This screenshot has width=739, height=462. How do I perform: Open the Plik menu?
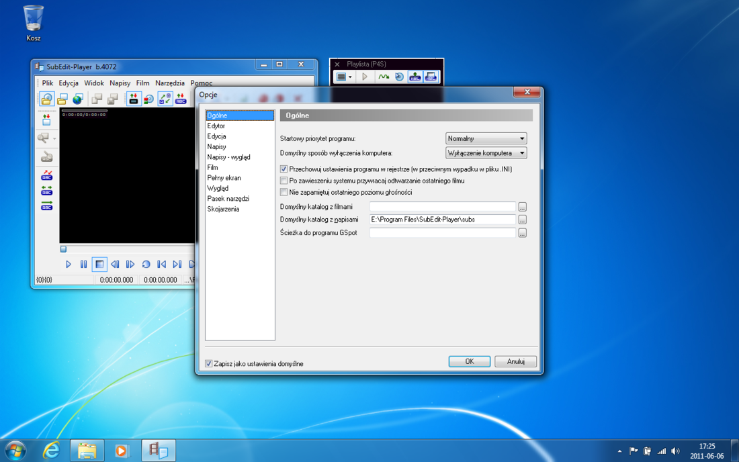click(x=48, y=83)
